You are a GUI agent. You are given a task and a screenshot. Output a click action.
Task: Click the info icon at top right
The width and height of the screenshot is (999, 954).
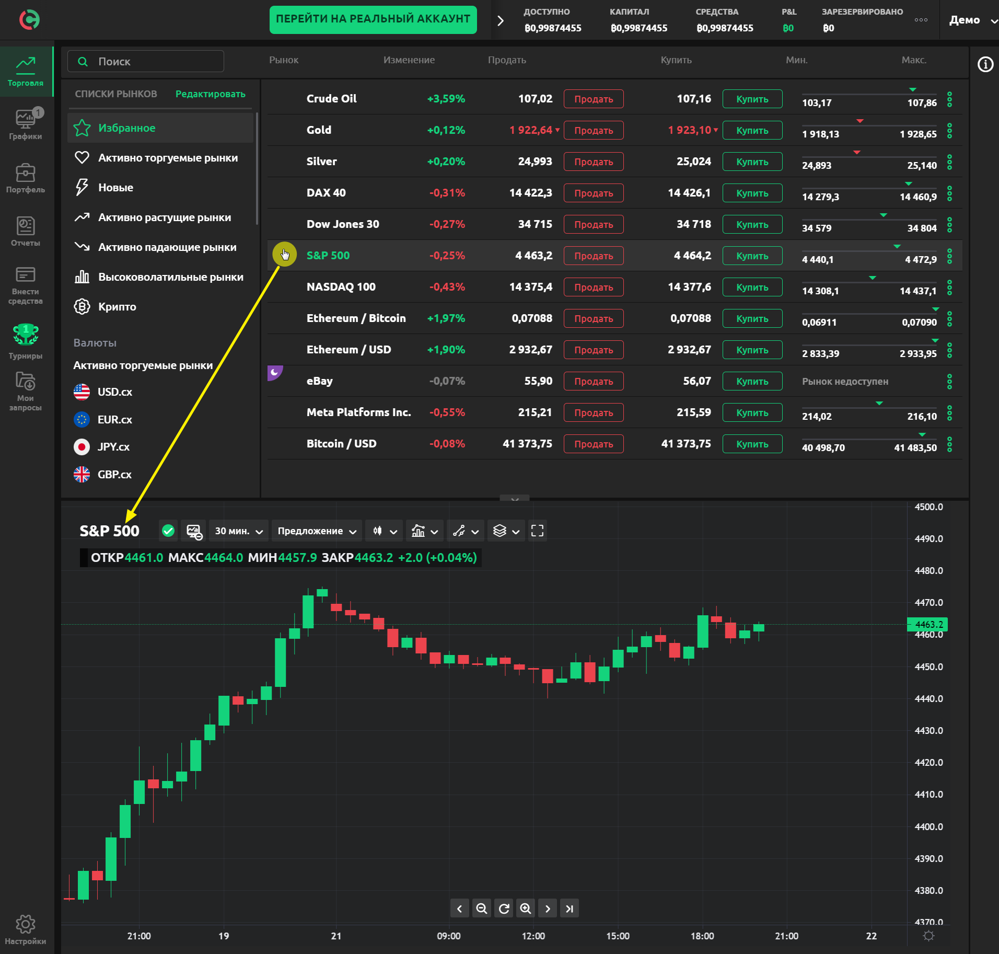pyautogui.click(x=985, y=64)
